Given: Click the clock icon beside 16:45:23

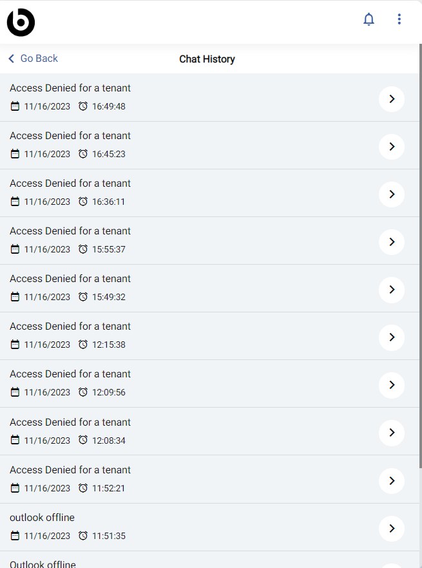Looking at the screenshot, I should [83, 154].
